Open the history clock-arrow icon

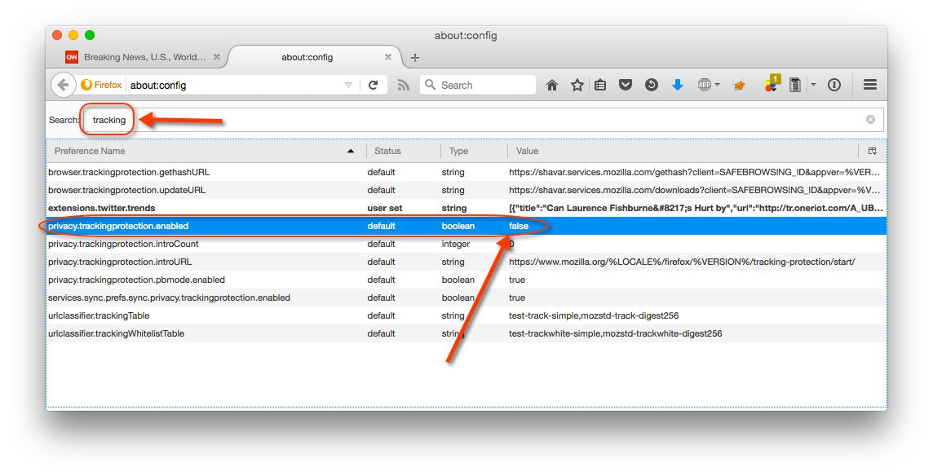coord(652,85)
